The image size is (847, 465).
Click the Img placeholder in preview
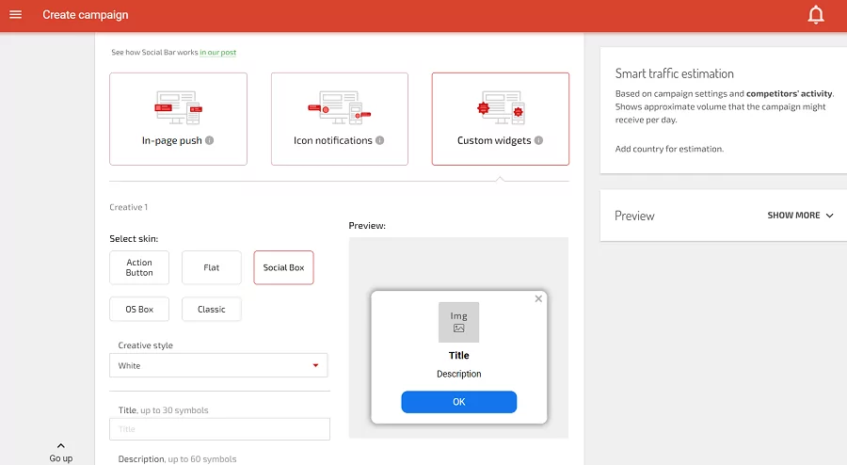[458, 322]
